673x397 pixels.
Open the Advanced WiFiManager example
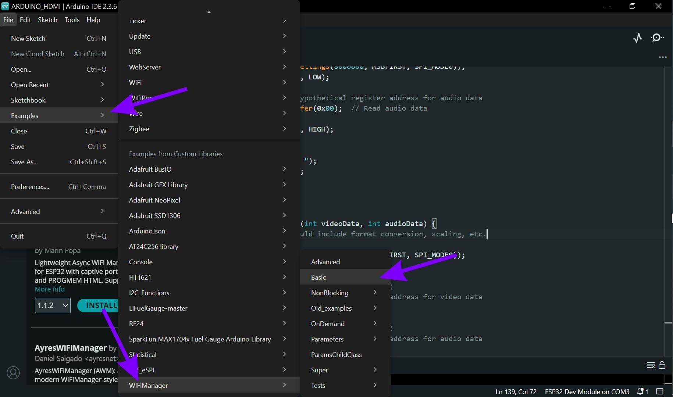(345, 262)
